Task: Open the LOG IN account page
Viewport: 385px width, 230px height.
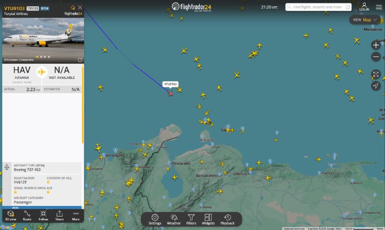Action: click(x=364, y=7)
